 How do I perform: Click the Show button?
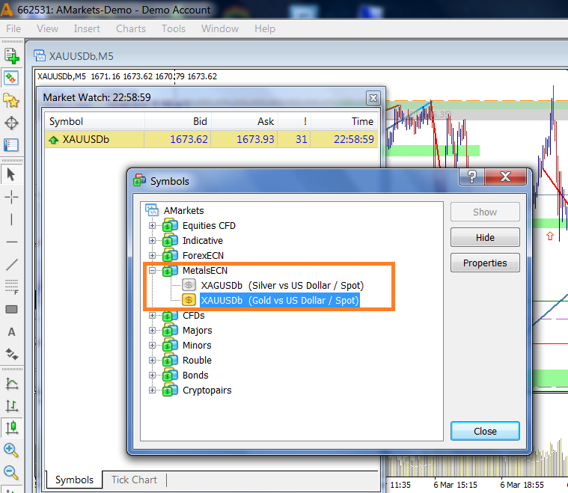(x=485, y=212)
